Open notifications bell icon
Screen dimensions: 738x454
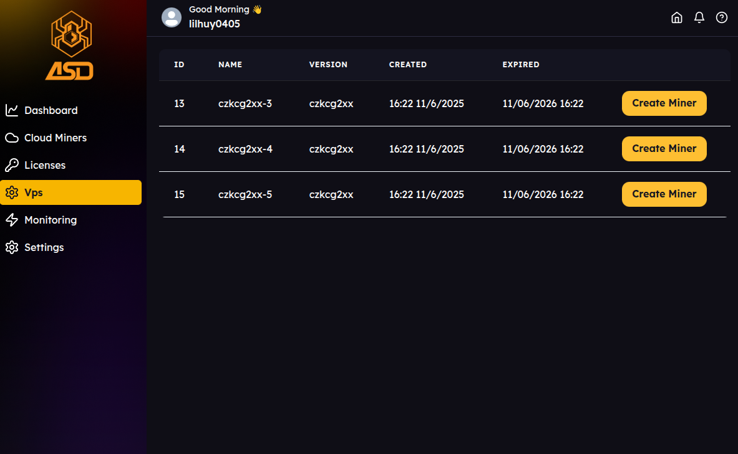click(x=699, y=17)
